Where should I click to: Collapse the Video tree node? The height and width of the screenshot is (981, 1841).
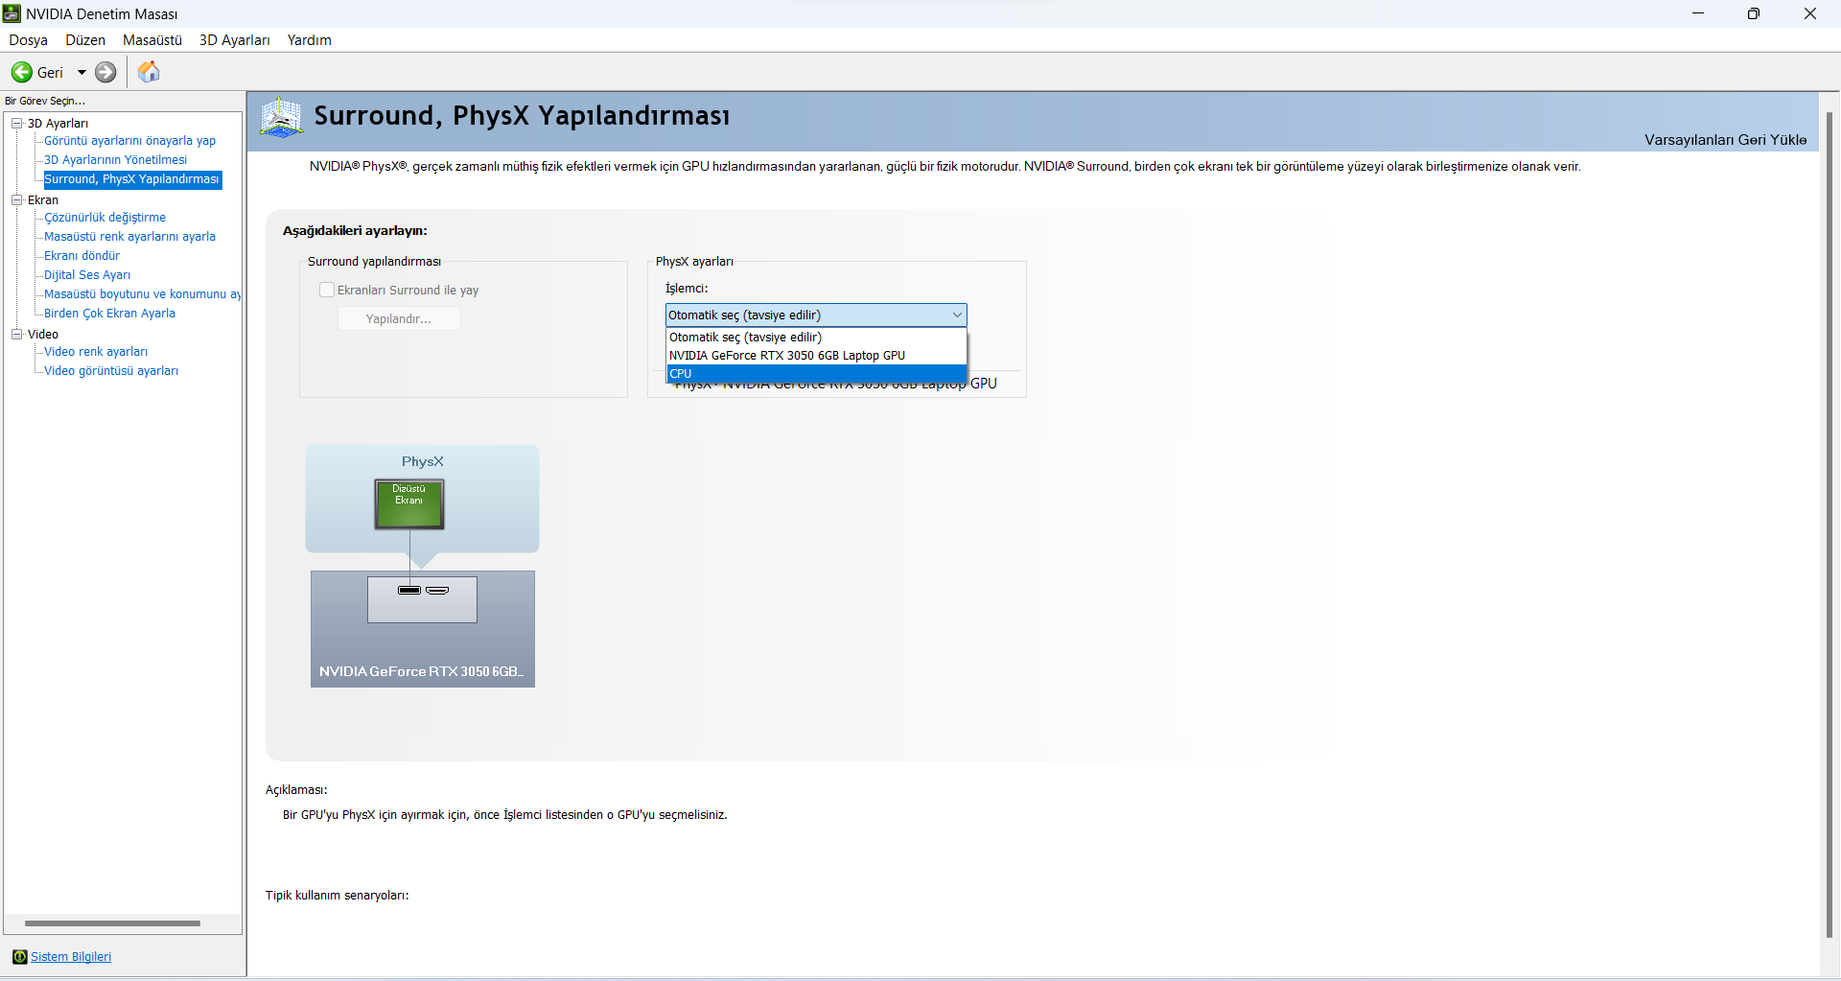click(x=16, y=334)
